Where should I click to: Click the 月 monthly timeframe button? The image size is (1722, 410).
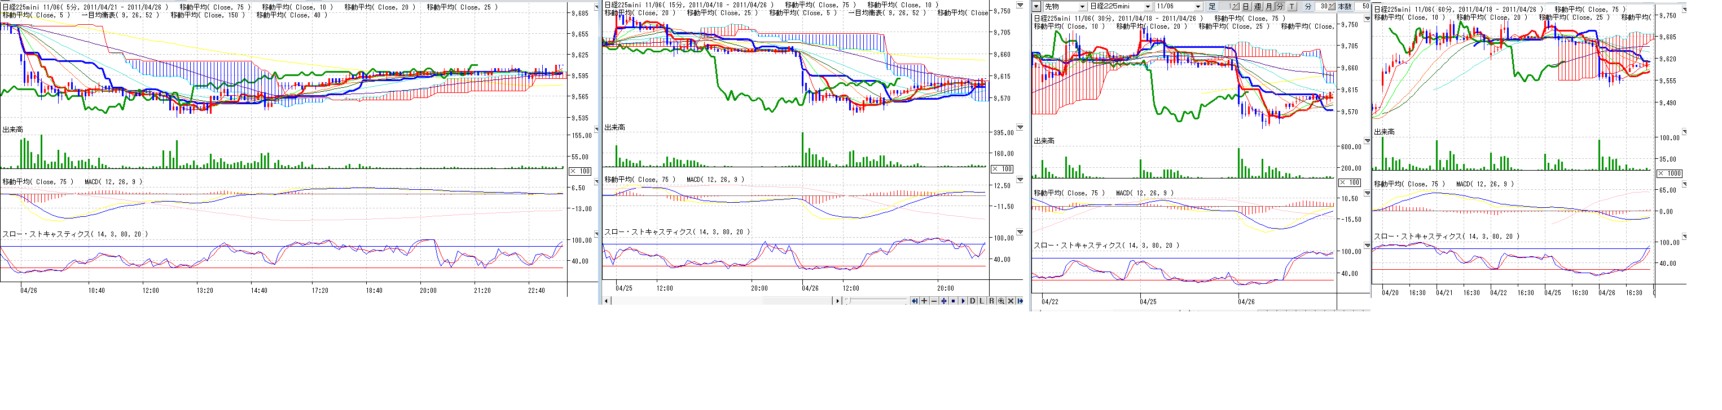click(1269, 7)
